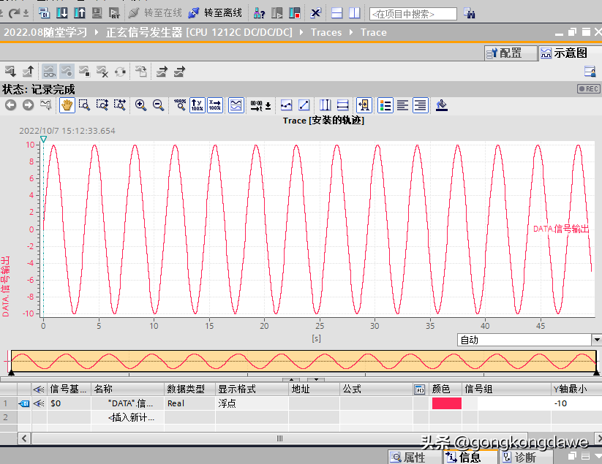Toggle the chart legend display
The width and height of the screenshot is (602, 464).
point(385,105)
